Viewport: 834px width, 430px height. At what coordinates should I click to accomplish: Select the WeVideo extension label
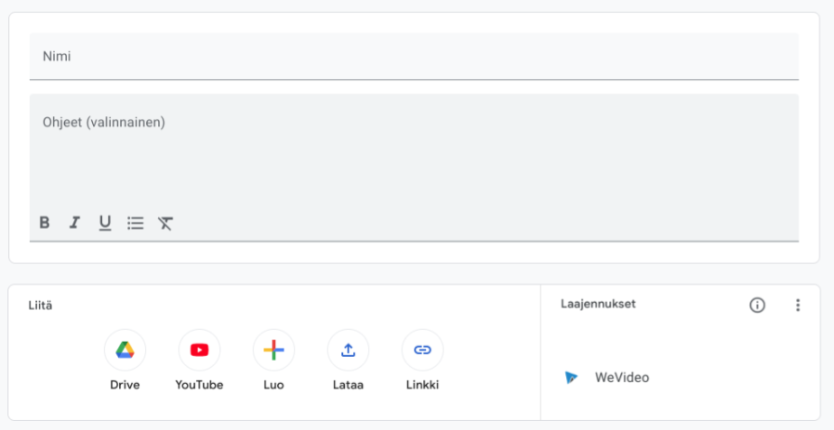pyautogui.click(x=621, y=378)
